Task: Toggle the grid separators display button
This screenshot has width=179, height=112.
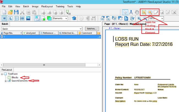Action: coord(16,18)
